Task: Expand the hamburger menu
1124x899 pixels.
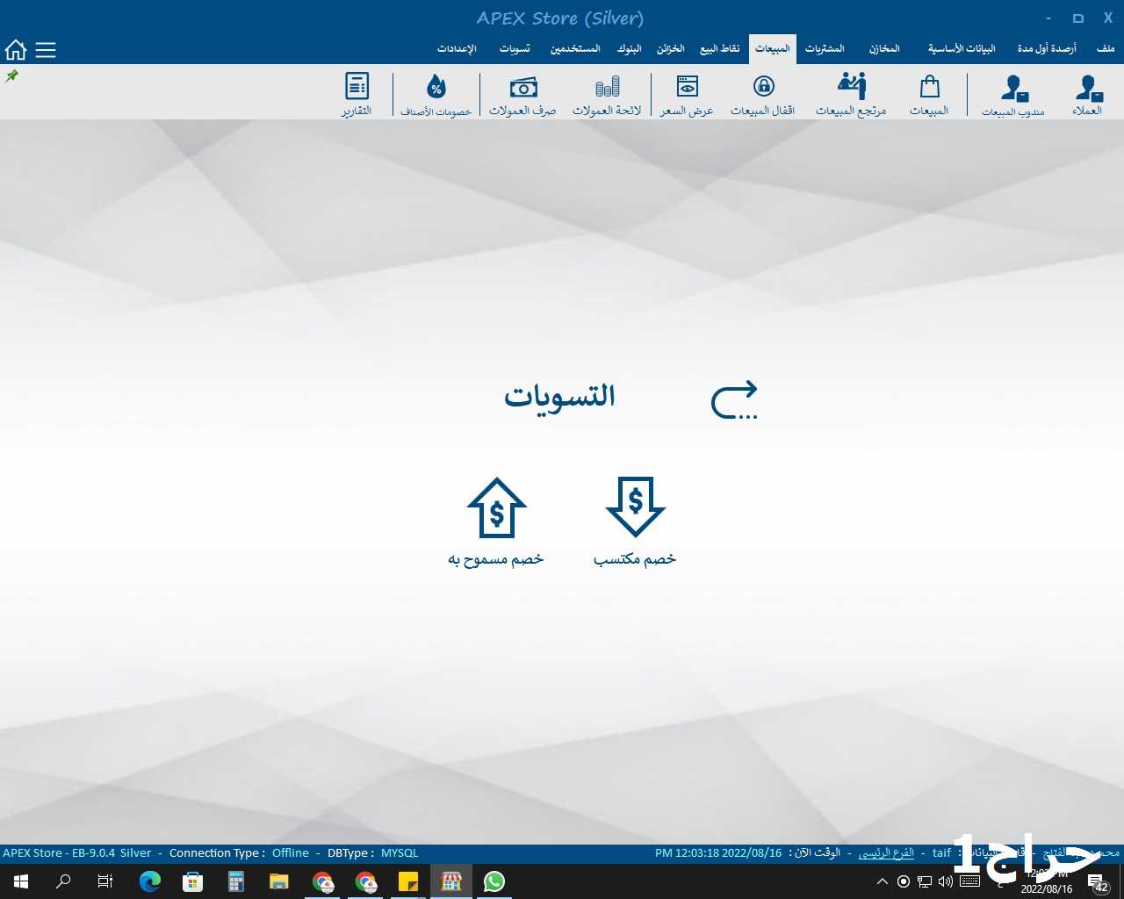Action: tap(46, 50)
